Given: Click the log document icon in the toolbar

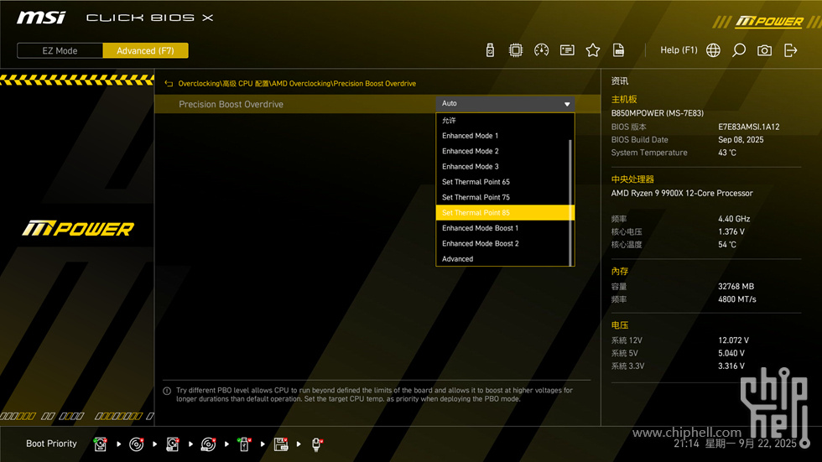Looking at the screenshot, I should (618, 50).
